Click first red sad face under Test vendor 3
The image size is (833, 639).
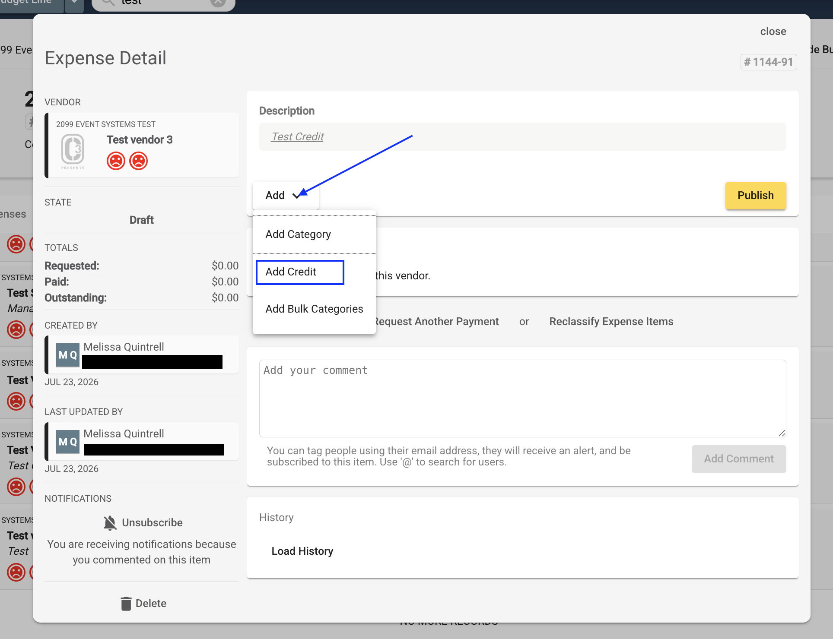(x=116, y=161)
